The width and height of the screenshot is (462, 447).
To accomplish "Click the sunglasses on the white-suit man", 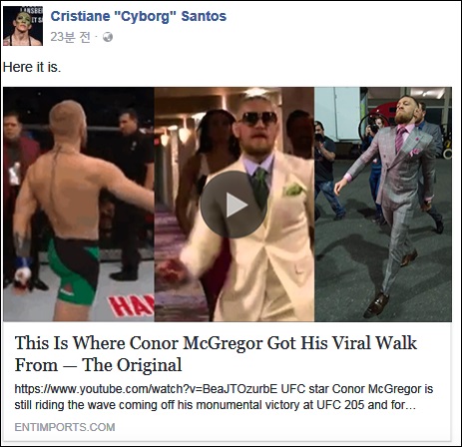I will [259, 118].
